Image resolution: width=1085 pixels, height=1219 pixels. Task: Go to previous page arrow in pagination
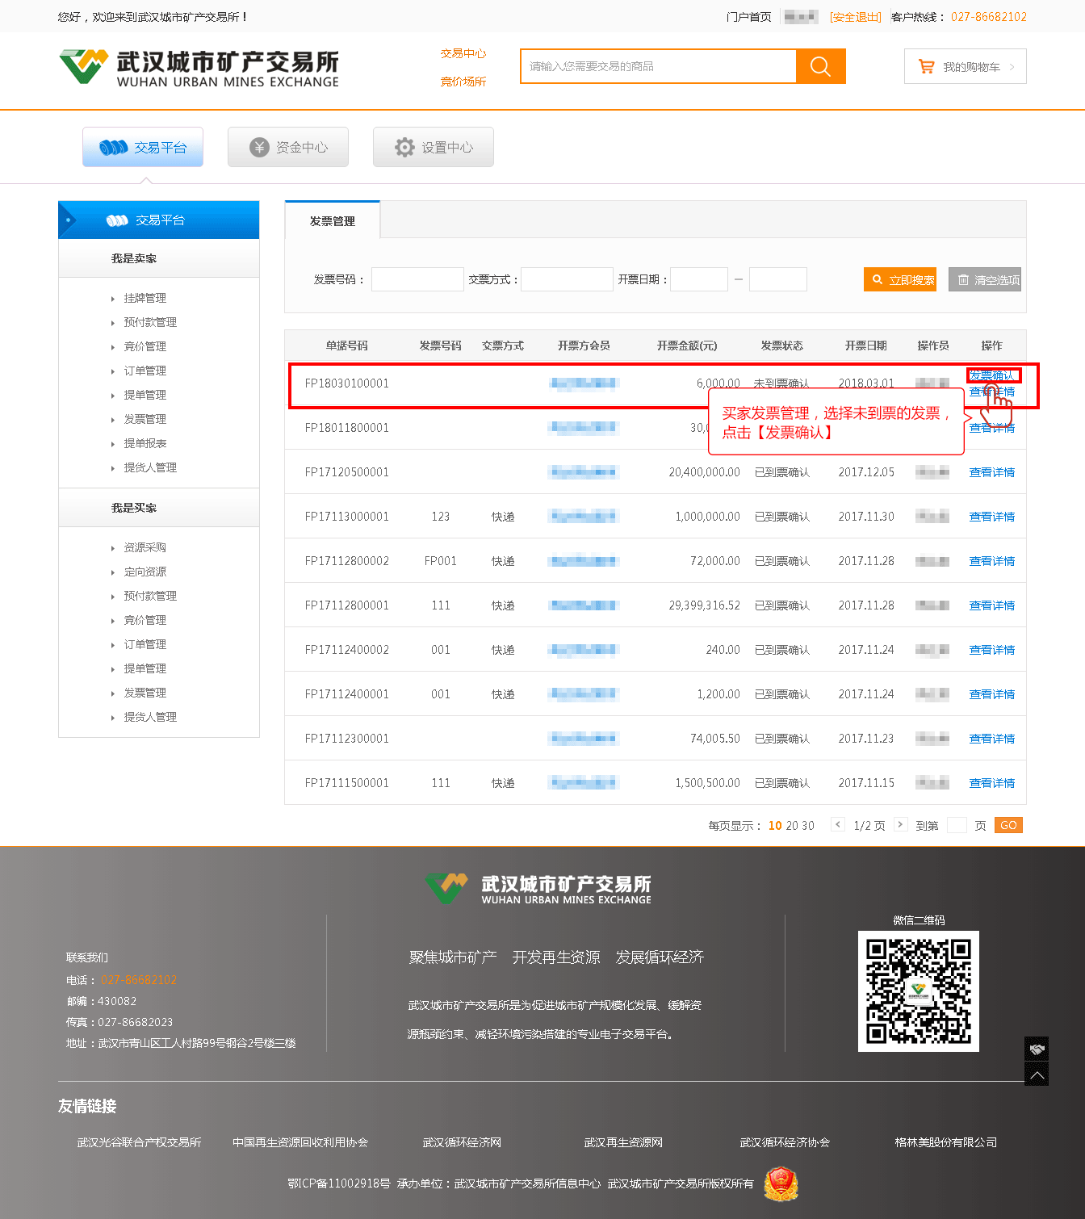click(838, 825)
